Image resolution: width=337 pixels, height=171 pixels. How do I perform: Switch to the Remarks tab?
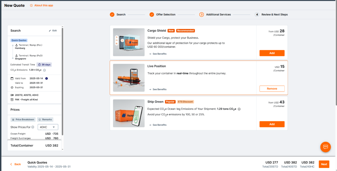[x=45, y=119]
